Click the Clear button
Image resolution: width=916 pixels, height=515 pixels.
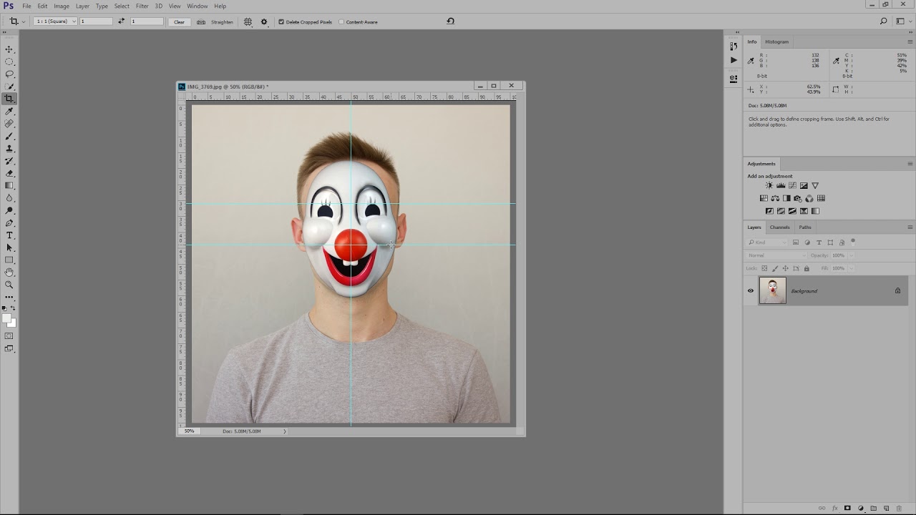tap(179, 21)
